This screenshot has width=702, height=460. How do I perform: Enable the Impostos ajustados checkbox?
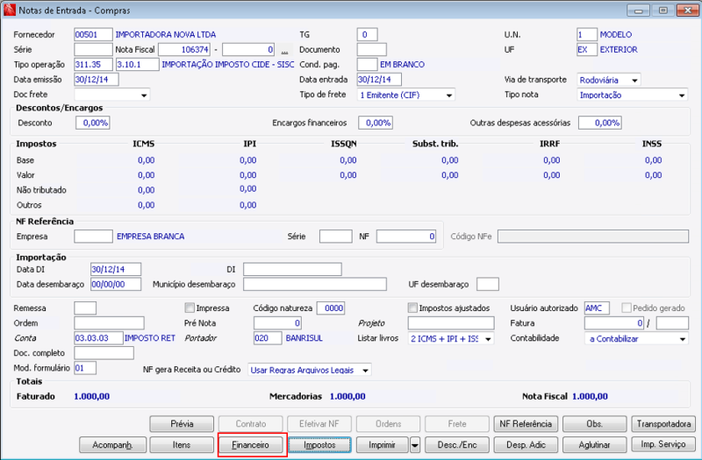pyautogui.click(x=412, y=308)
